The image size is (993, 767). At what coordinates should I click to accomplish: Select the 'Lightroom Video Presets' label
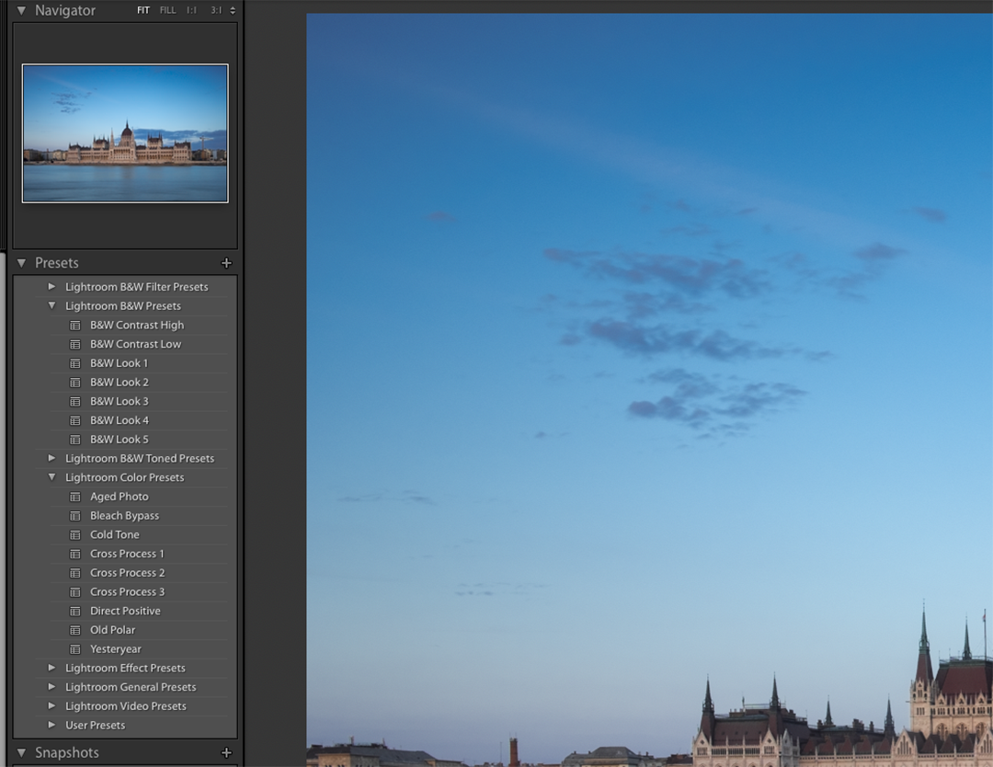[x=126, y=705]
